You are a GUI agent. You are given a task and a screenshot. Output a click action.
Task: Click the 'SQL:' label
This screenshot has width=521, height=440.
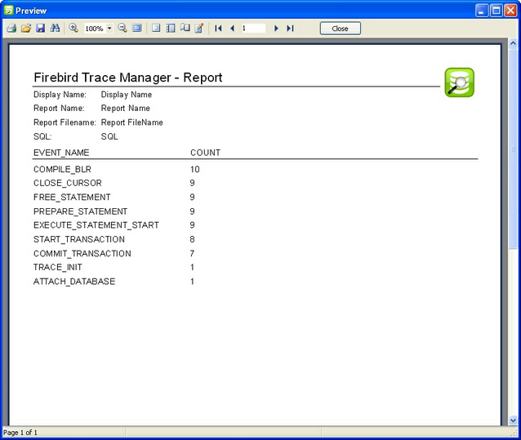point(42,136)
